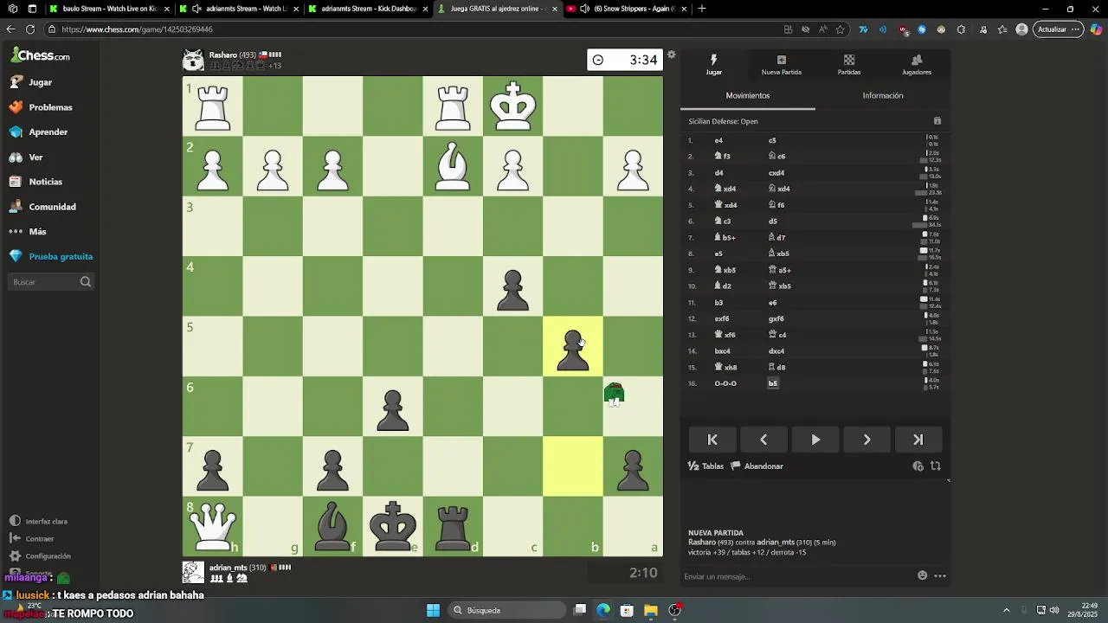Reload the browser page
This screenshot has width=1108, height=623.
30,29
